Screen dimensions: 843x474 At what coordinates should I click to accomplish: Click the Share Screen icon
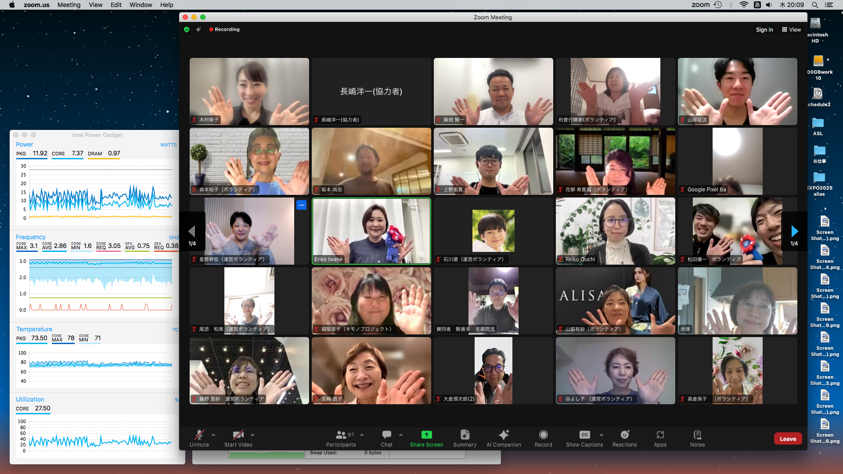click(x=426, y=435)
